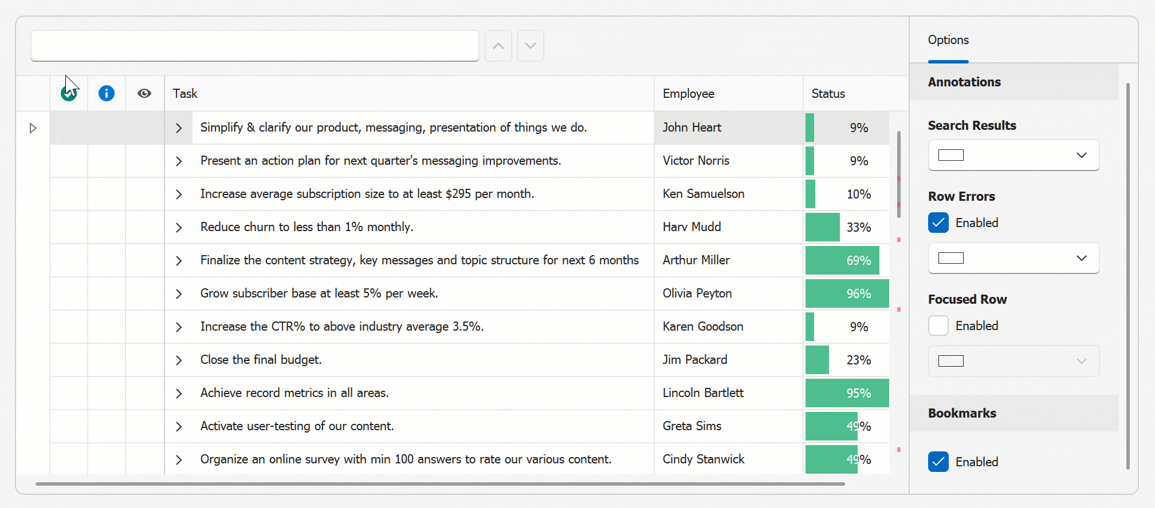
Task: Click the blue info column header icon
Action: coord(107,93)
